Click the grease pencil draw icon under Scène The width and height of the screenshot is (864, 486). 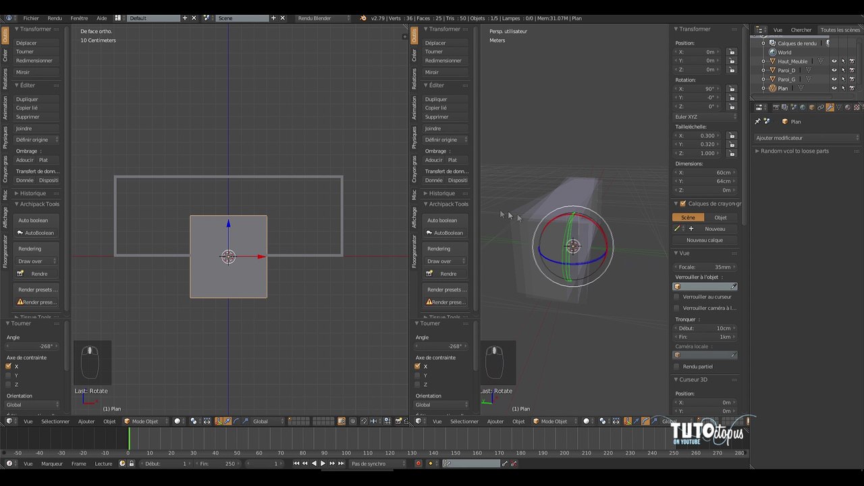tap(677, 229)
